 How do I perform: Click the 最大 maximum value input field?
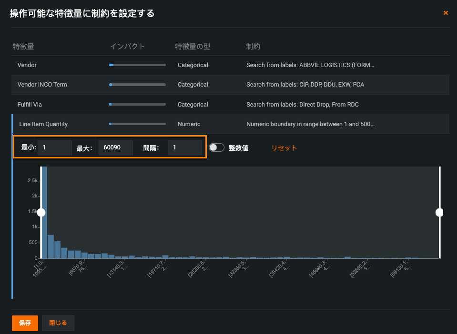point(115,147)
